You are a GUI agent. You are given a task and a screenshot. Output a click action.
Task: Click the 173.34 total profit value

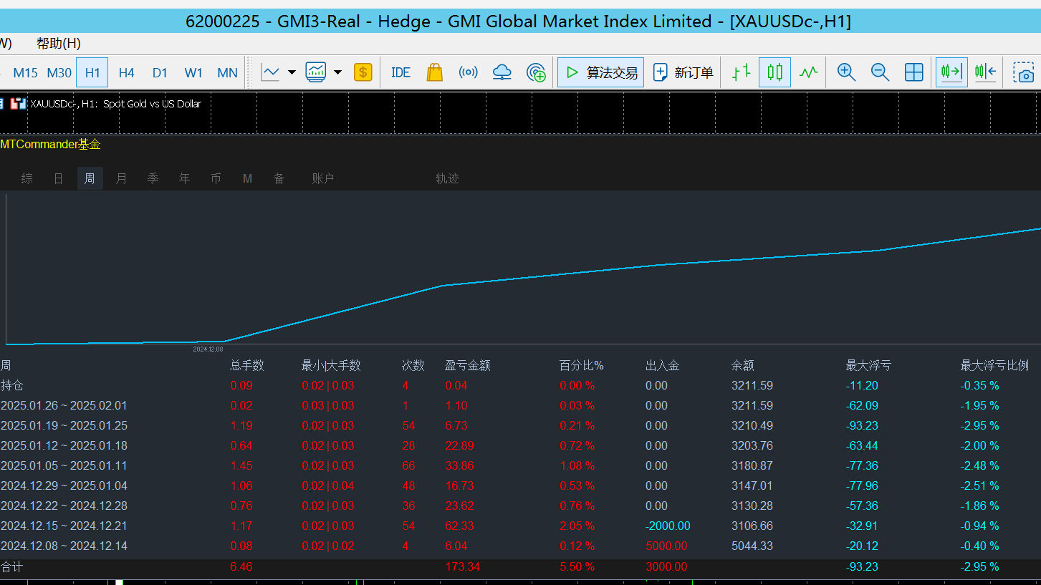tap(463, 567)
